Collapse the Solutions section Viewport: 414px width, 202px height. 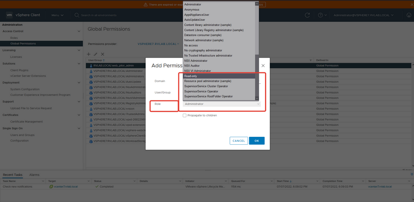point(79,64)
